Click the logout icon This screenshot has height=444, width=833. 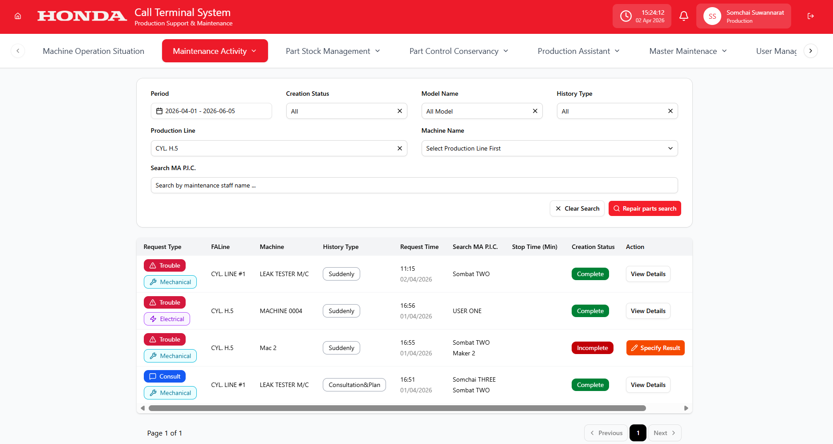tap(811, 16)
